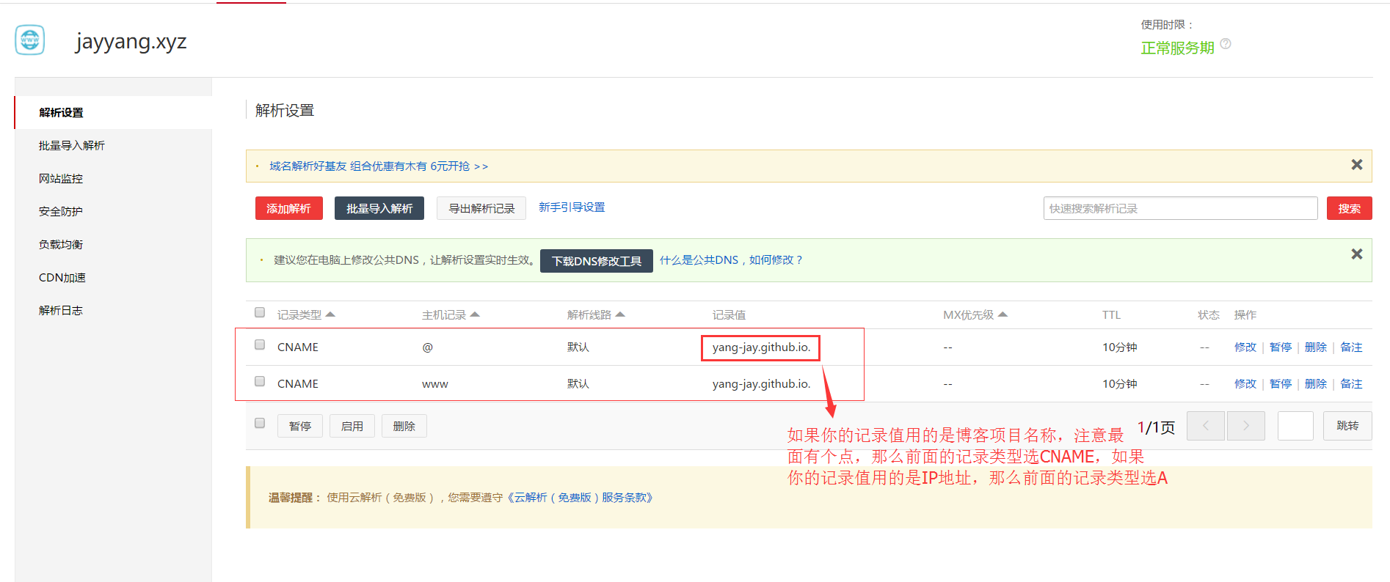Toggle the bottom select-all checkbox beside 暂停

260,423
